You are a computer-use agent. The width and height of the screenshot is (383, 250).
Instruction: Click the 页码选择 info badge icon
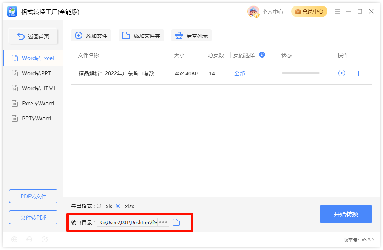tap(262, 55)
